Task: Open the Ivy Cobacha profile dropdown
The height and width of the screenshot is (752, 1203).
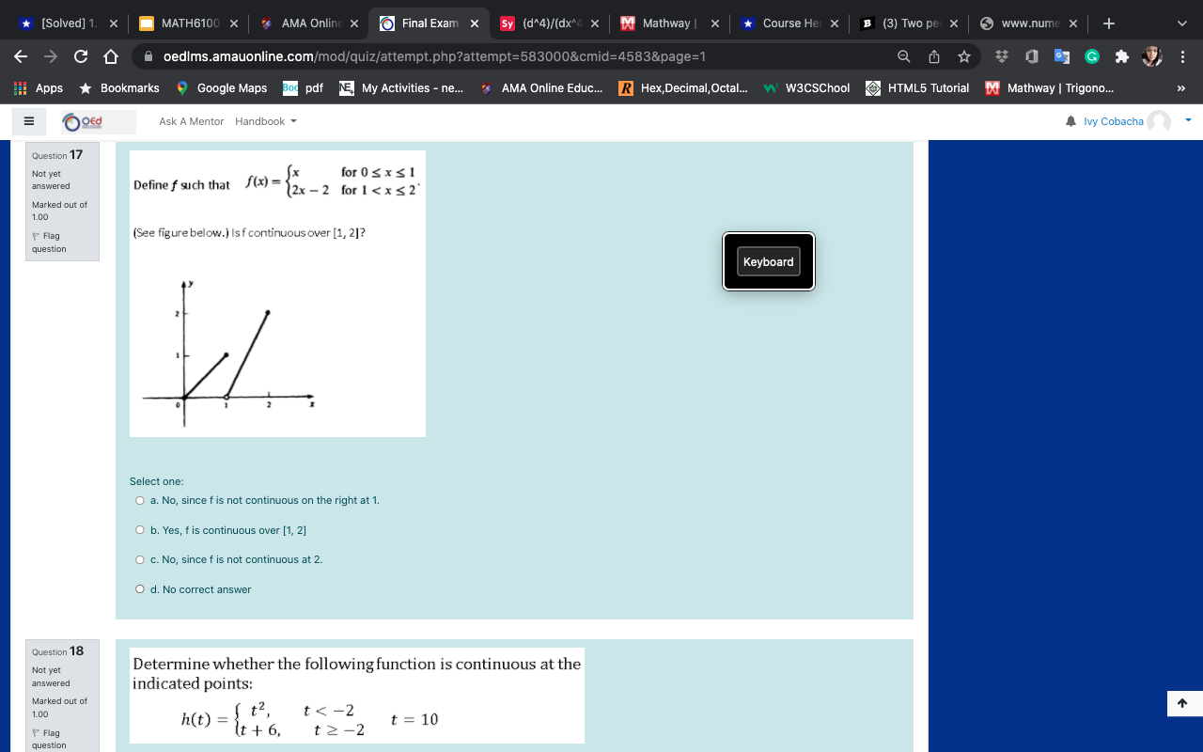Action: click(1187, 120)
